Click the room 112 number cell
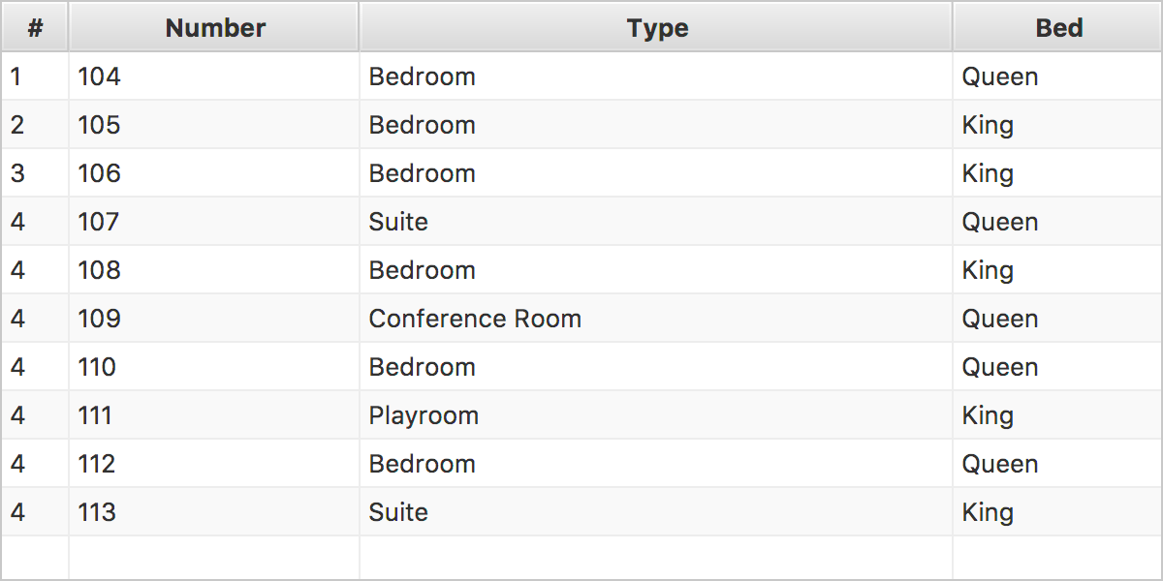Screen dimensions: 1163x581 pos(214,464)
